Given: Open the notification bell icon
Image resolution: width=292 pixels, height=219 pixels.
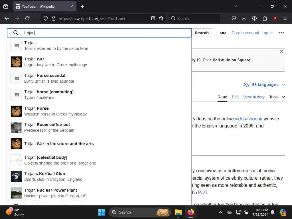Looking at the screenshot, I should click(x=273, y=212).
